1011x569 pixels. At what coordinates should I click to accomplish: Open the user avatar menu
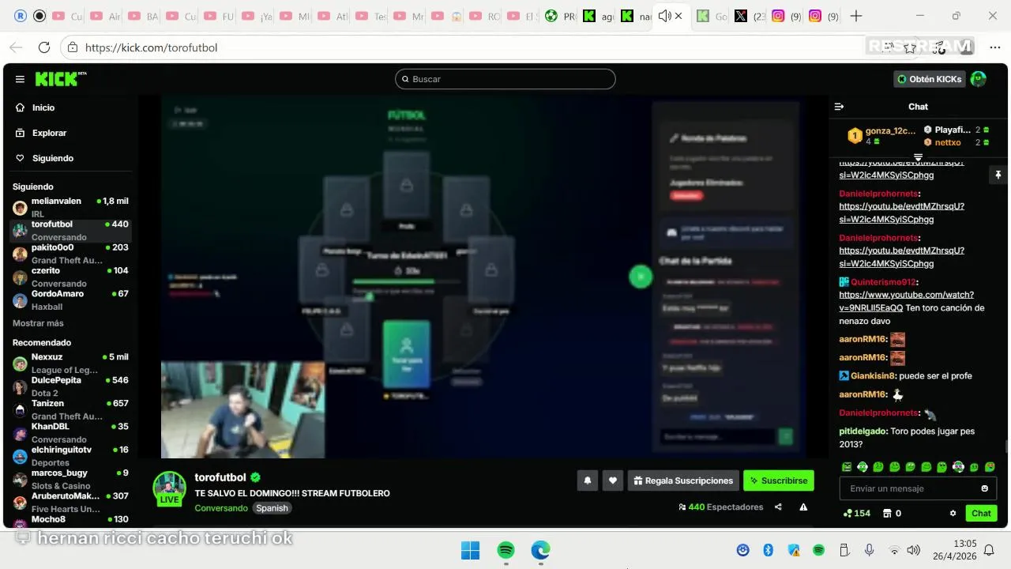(979, 79)
